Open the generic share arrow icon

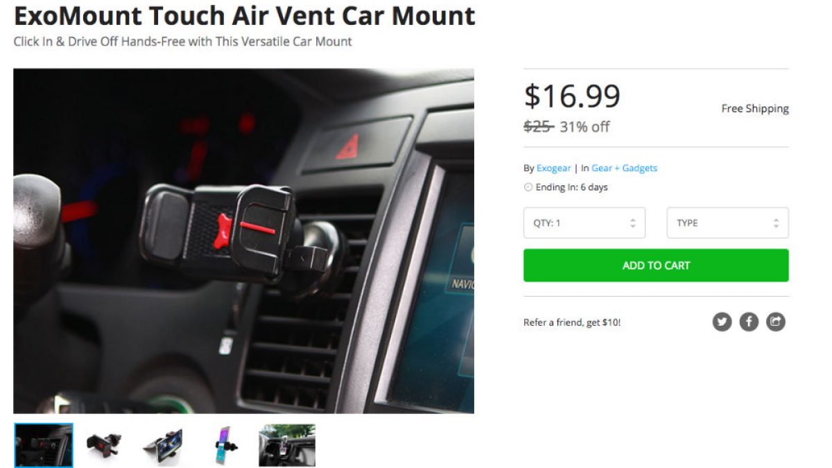pyautogui.click(x=776, y=322)
